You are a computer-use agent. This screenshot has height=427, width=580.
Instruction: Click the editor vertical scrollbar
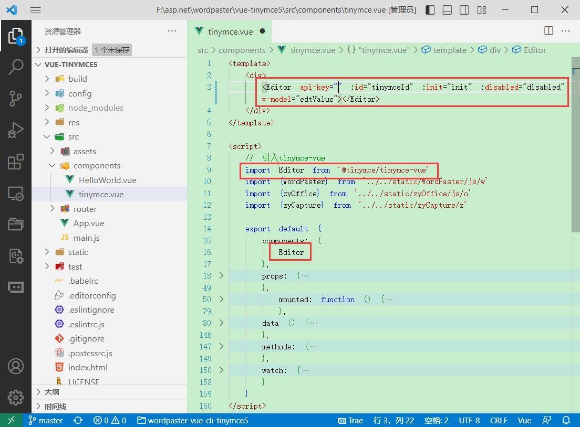[576, 147]
